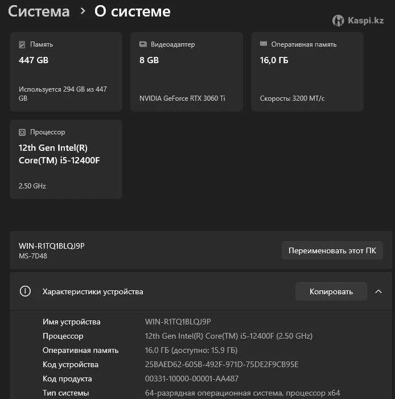This screenshot has width=395, height=399.
Task: Select the Код устройства value text
Action: coord(221,364)
